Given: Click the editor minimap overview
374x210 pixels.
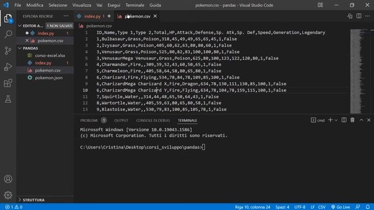Looking at the screenshot, I should click(360, 71).
